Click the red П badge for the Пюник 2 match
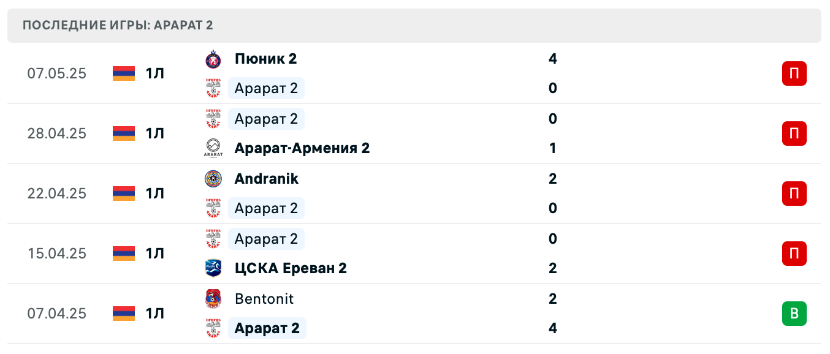This screenshot has height=354, width=830. (x=794, y=73)
